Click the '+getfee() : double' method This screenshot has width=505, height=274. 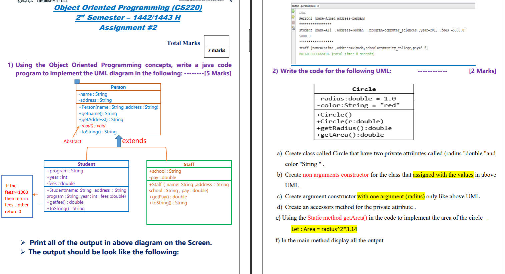[65, 202]
